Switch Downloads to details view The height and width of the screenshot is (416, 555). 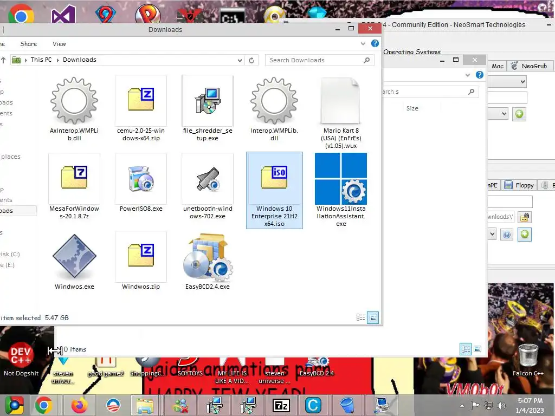pos(360,317)
